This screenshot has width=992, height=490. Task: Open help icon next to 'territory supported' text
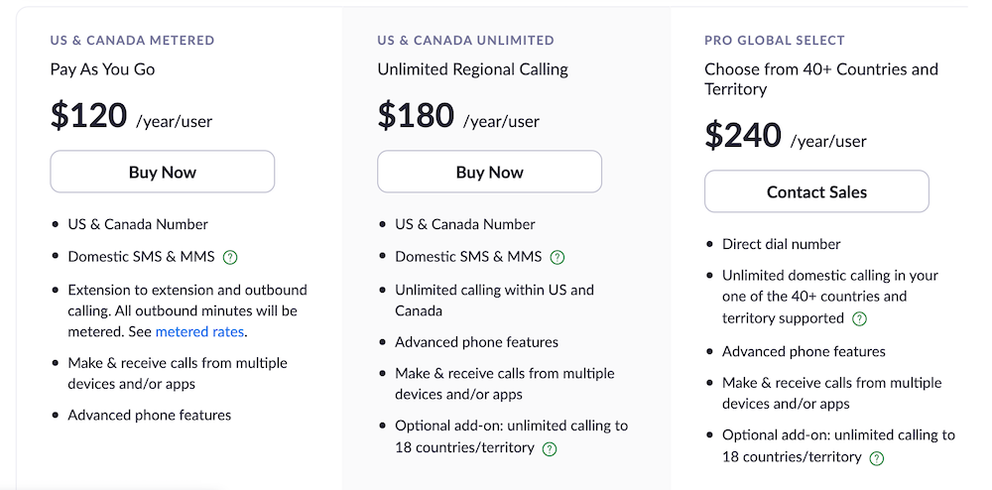tap(859, 318)
